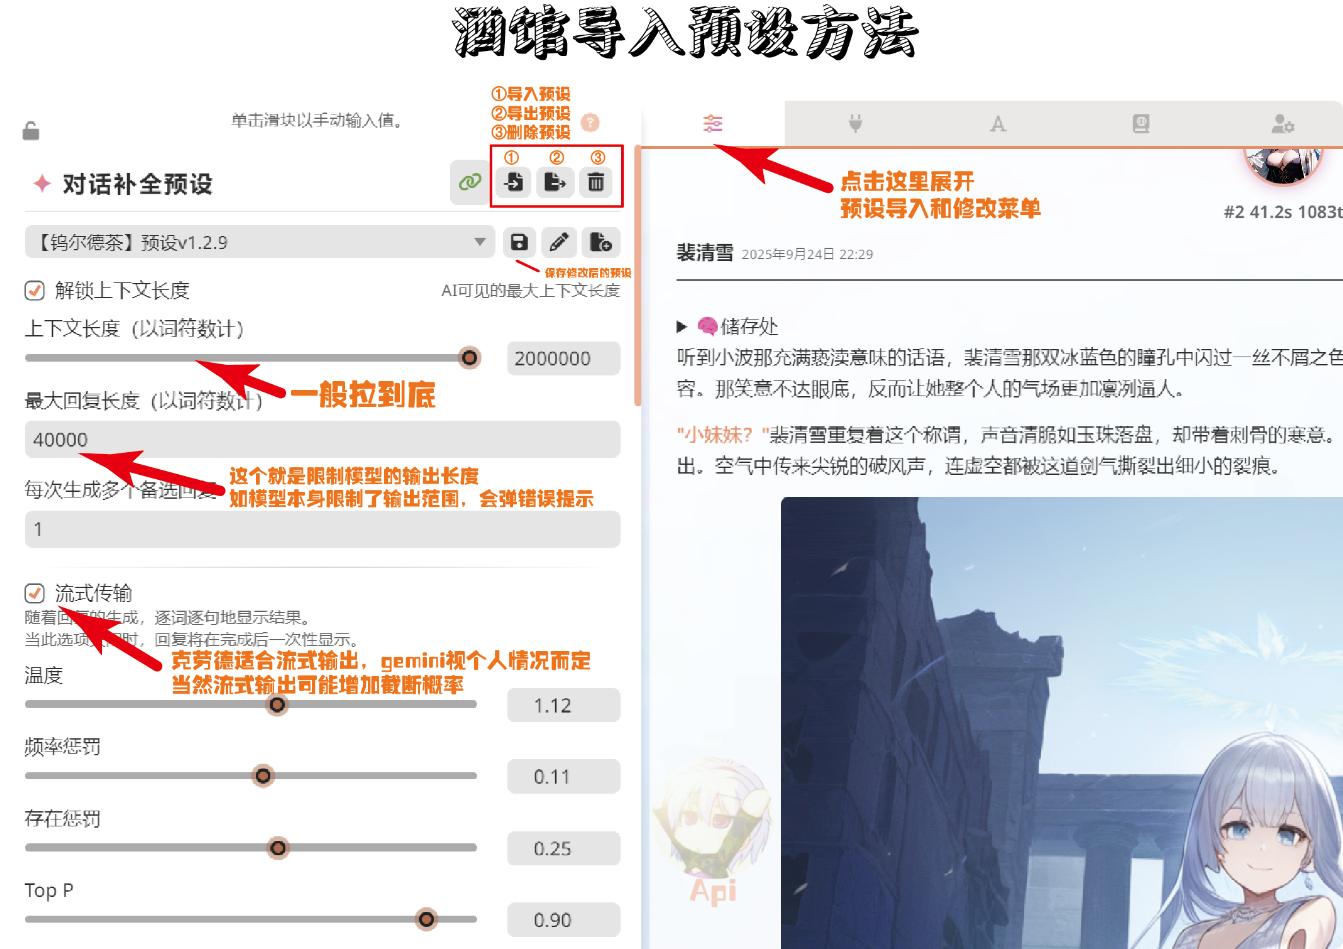Click the green link API connection icon
The image size is (1343, 949).
469,182
